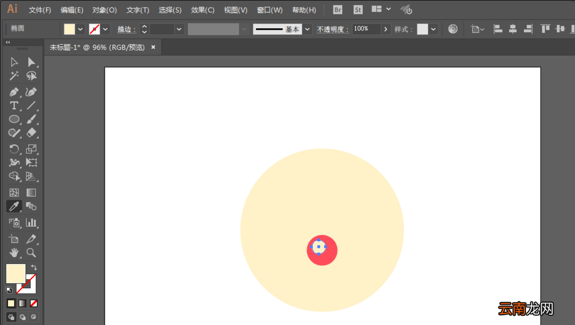The height and width of the screenshot is (325, 575).
Task: Click the 描边 stroke panel link
Action: click(126, 29)
